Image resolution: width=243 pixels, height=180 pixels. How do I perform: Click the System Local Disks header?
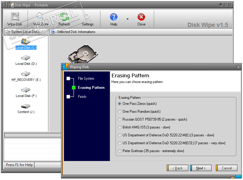26,32
